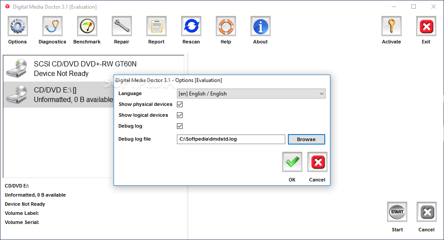Click 'Unformatted, 0 B available' in the device list
Viewport: 444px width, 240px height.
[x=73, y=99]
